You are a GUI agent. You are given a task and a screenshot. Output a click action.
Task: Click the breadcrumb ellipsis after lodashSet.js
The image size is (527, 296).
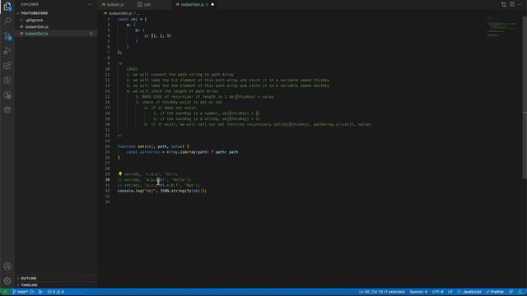(x=138, y=13)
